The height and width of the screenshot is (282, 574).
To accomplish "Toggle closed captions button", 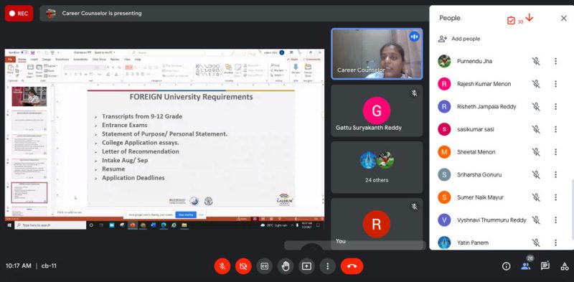I will coord(264,266).
